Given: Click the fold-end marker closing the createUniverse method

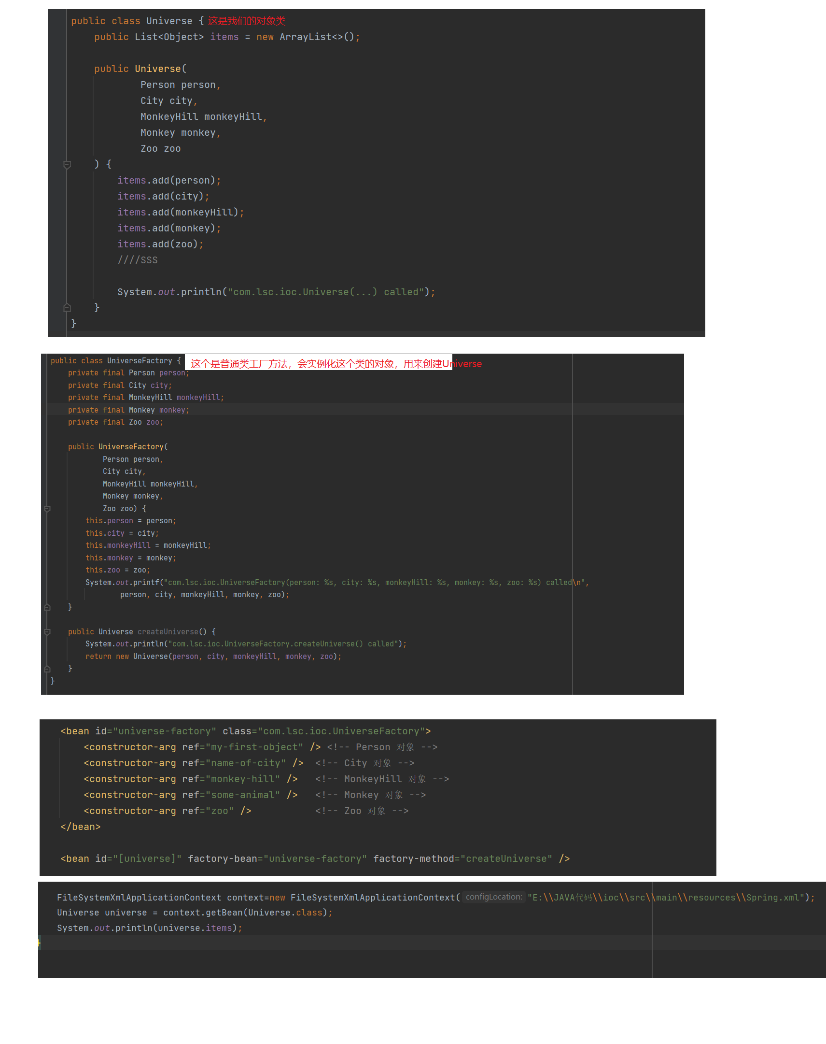Looking at the screenshot, I should pos(47,669).
